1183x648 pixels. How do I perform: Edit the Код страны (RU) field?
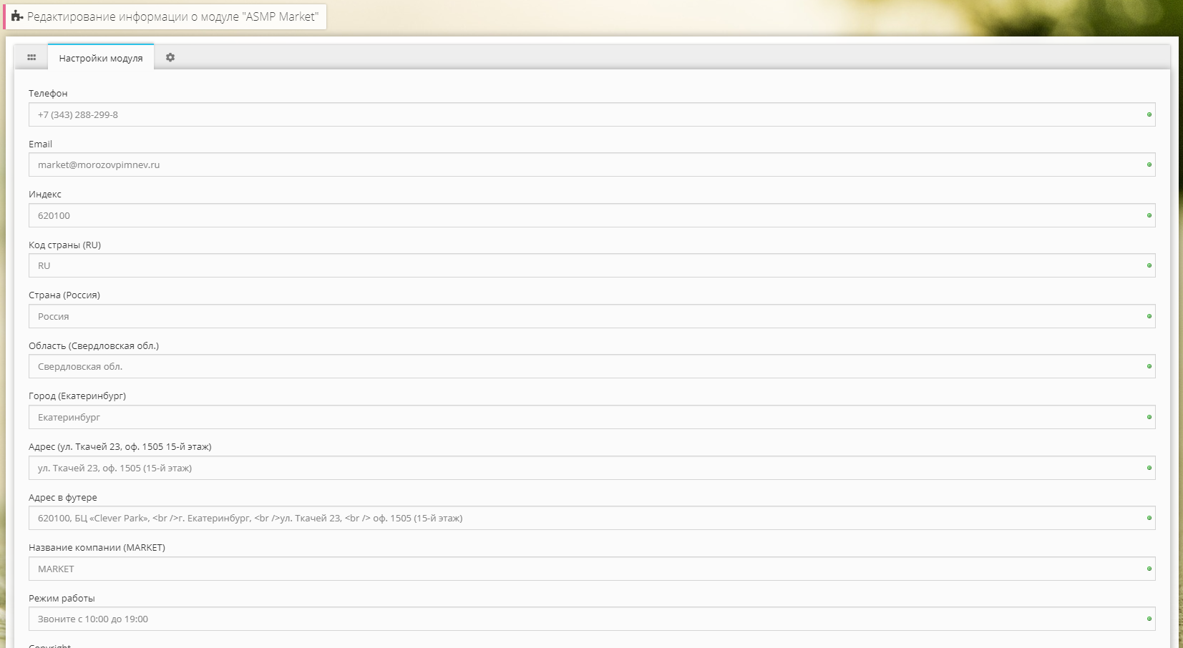pos(592,265)
